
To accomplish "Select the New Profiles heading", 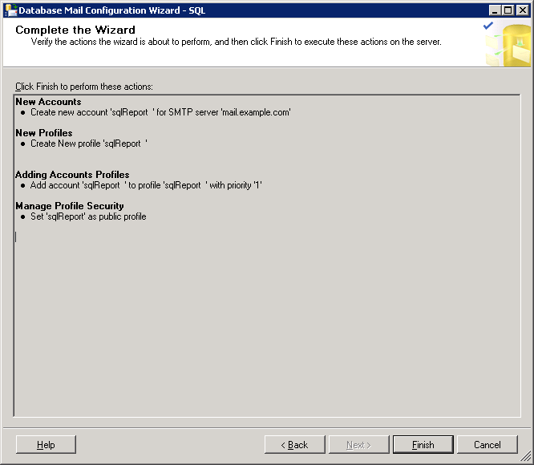I will (x=44, y=133).
